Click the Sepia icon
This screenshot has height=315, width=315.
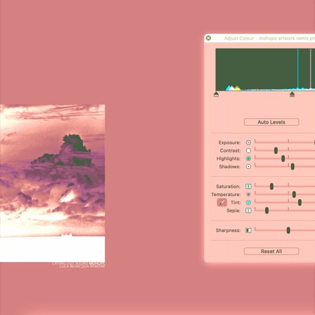248,210
